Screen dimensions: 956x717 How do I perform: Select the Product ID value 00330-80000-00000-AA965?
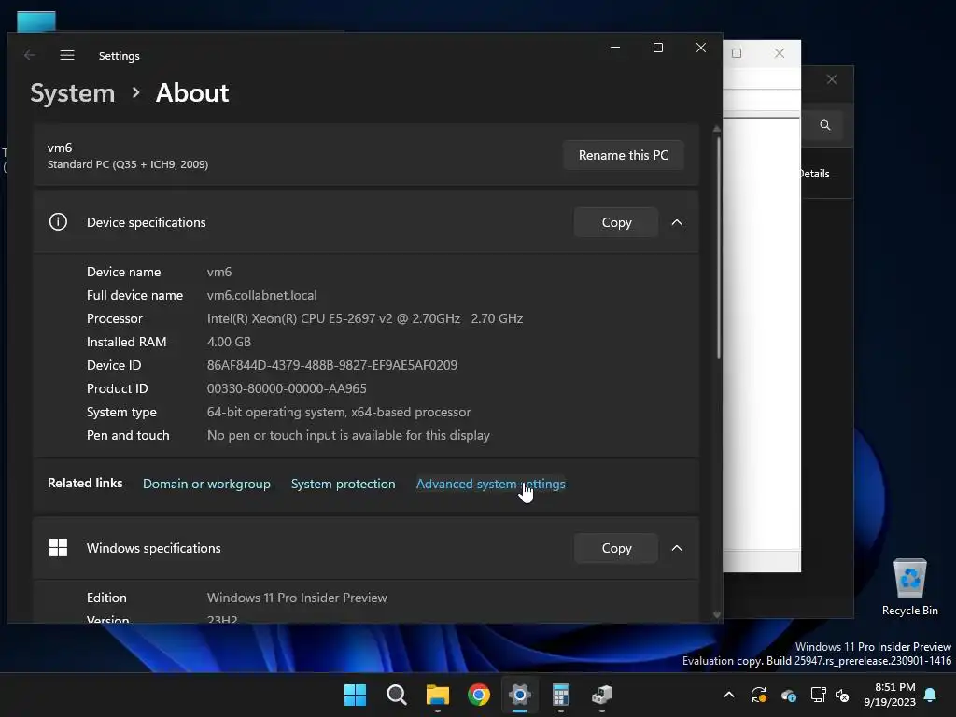pyautogui.click(x=287, y=388)
